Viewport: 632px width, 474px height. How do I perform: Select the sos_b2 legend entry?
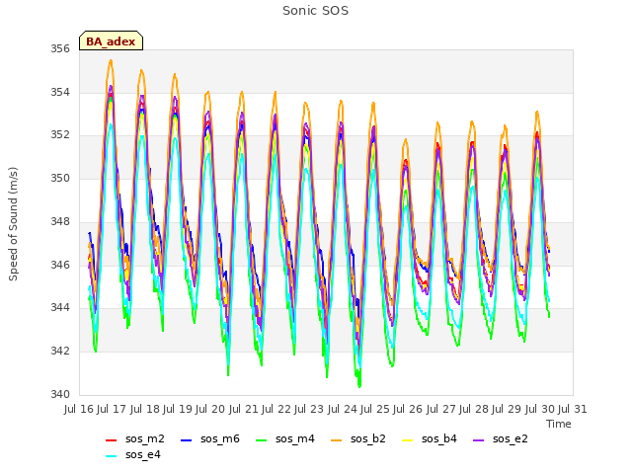(x=357, y=438)
